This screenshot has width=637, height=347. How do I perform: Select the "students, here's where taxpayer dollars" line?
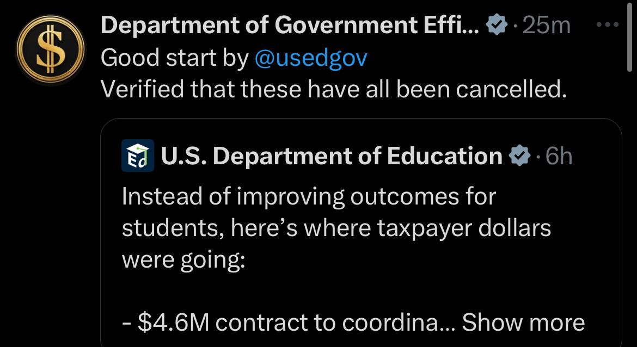coord(336,228)
